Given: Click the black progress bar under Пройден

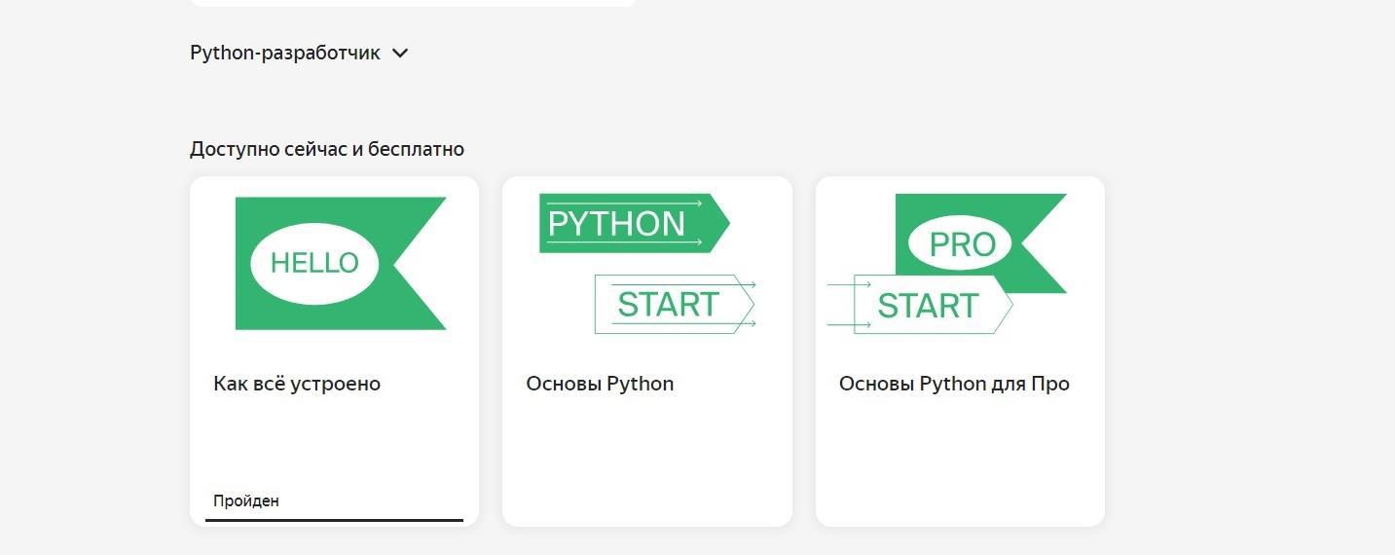Looking at the screenshot, I should point(334,520).
